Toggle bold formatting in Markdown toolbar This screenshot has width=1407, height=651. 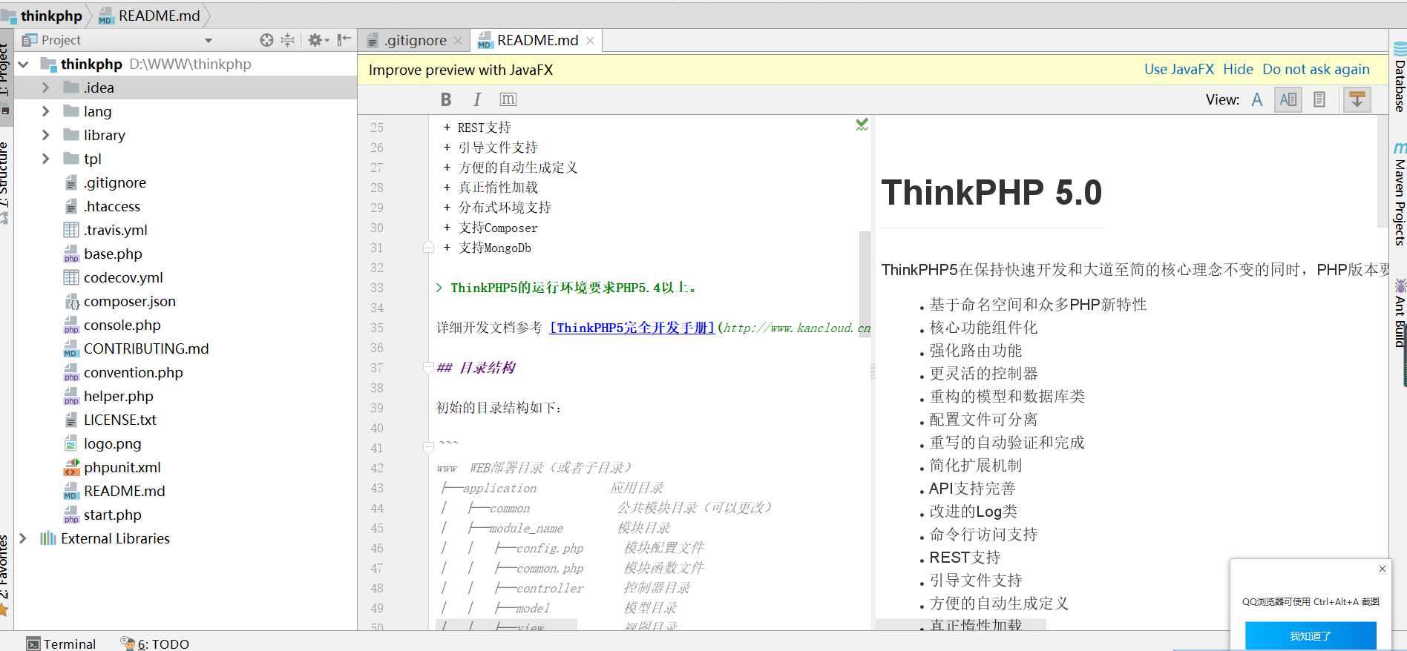tap(446, 99)
